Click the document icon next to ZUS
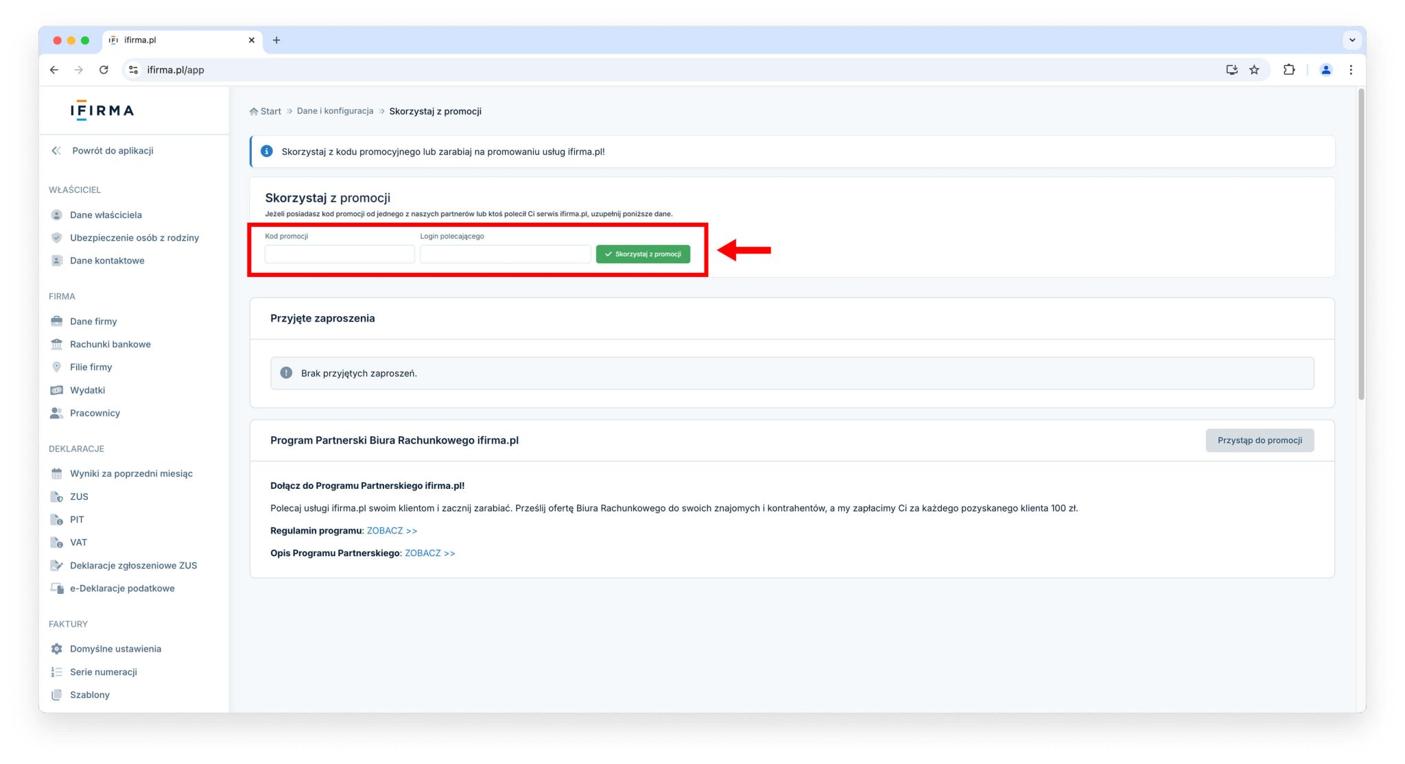This screenshot has width=1405, height=764. 57,497
